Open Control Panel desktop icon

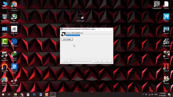(x=5, y=31)
